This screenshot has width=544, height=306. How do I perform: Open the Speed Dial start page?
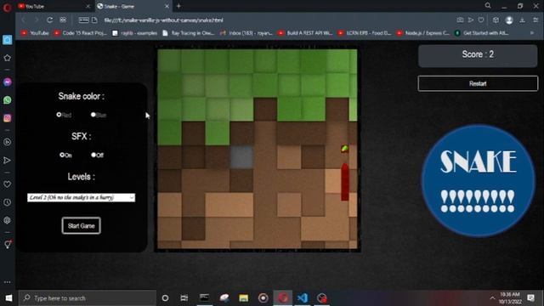63,20
